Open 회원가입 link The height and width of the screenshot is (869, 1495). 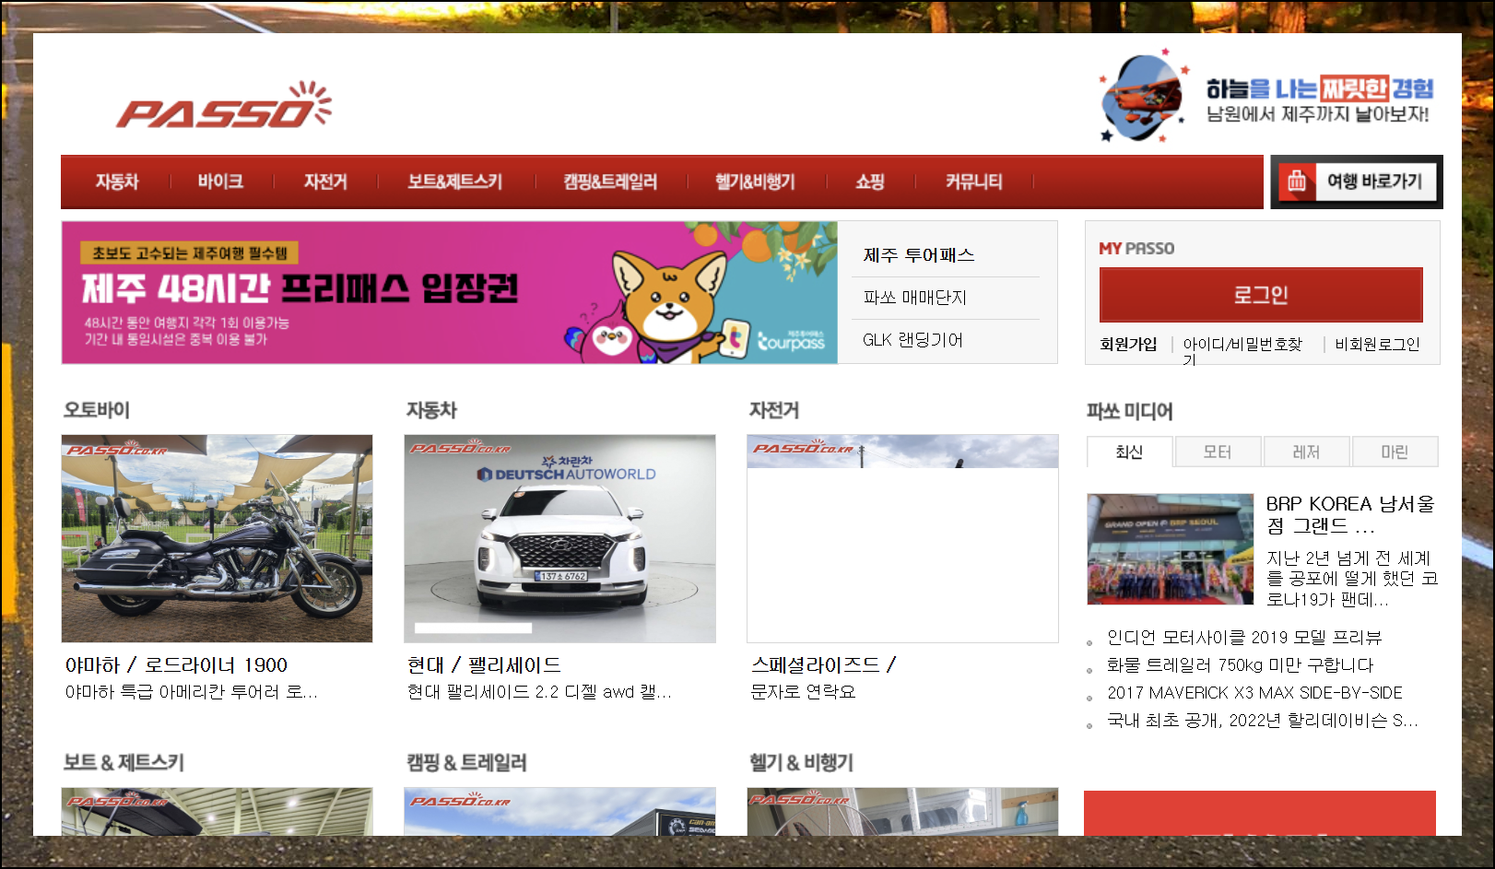pyautogui.click(x=1128, y=344)
